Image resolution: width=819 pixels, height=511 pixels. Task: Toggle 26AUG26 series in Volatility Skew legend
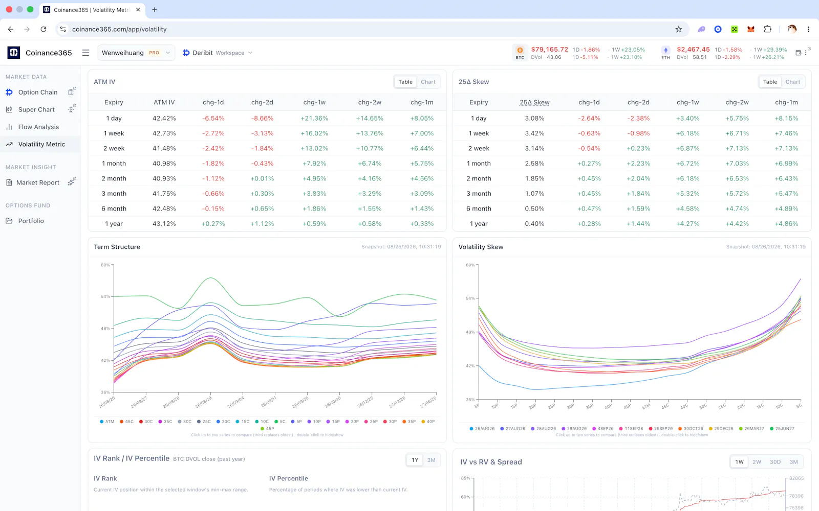point(482,429)
